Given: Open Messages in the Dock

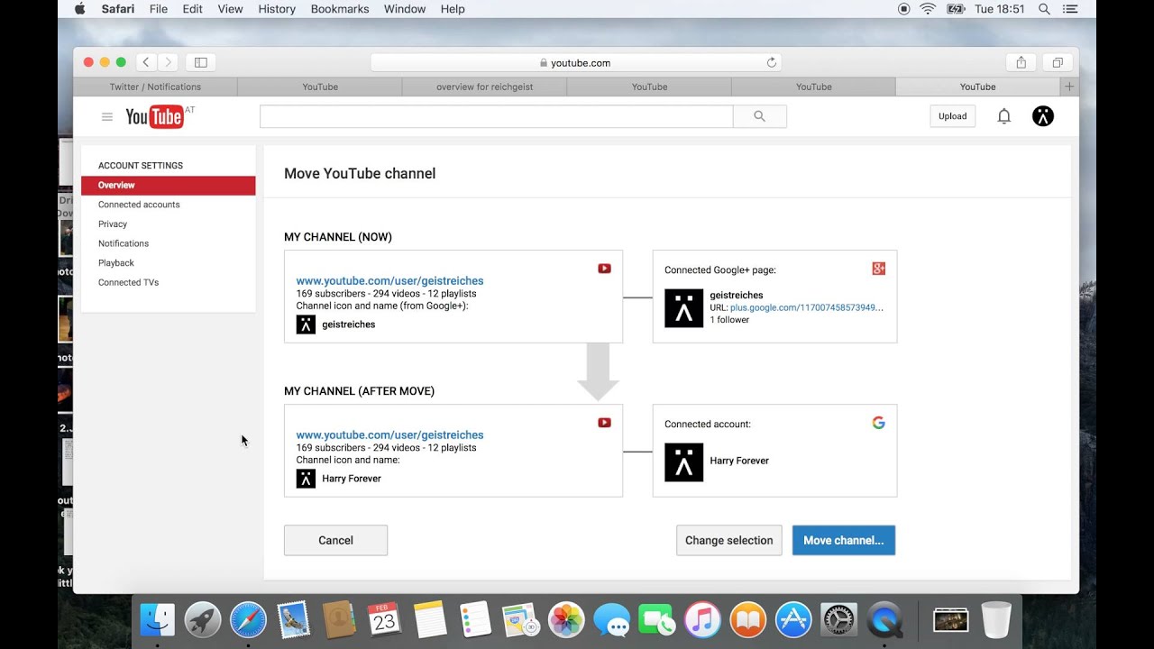Looking at the screenshot, I should pos(612,620).
